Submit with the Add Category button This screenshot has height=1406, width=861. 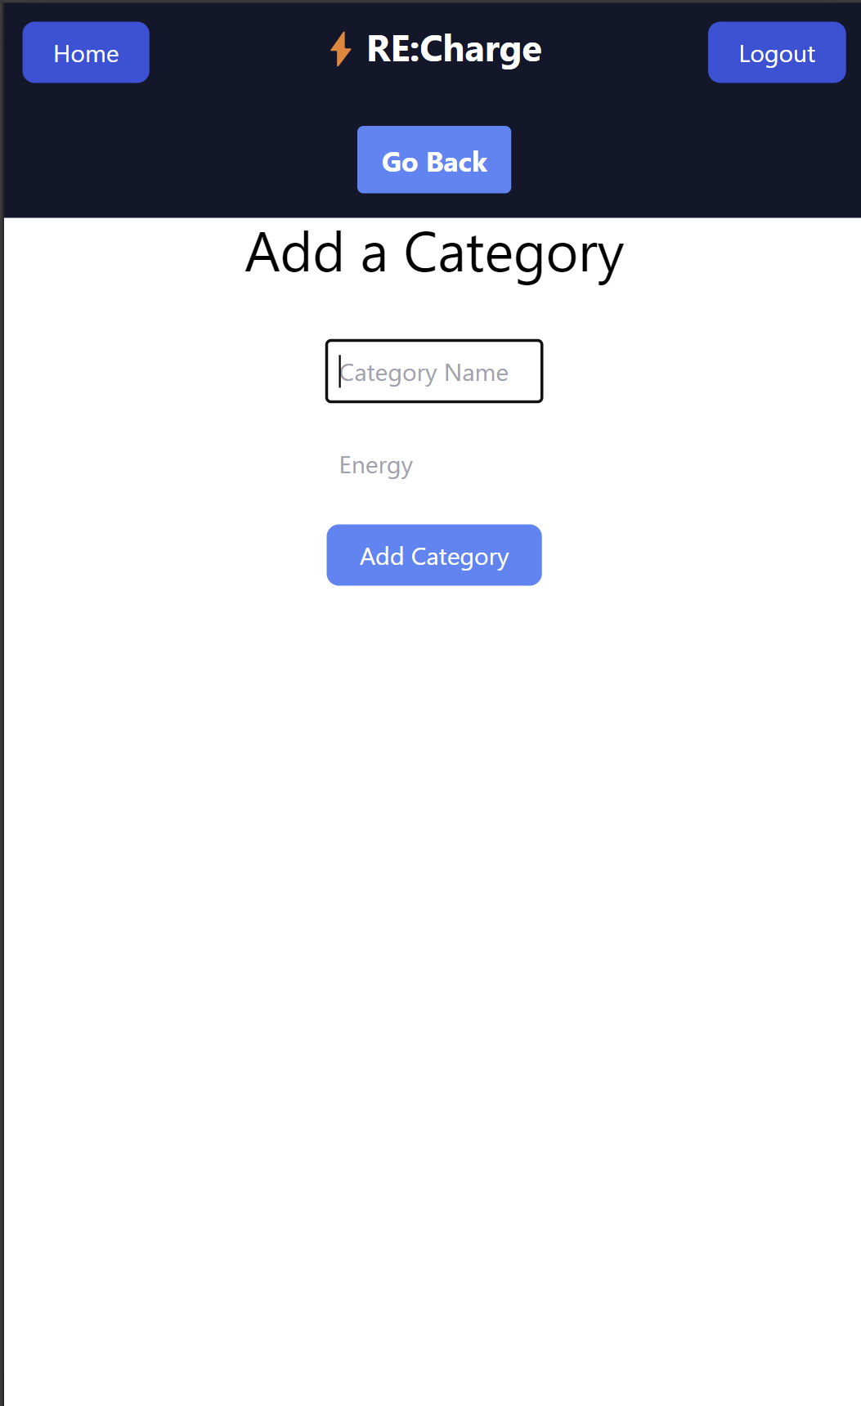click(x=434, y=555)
